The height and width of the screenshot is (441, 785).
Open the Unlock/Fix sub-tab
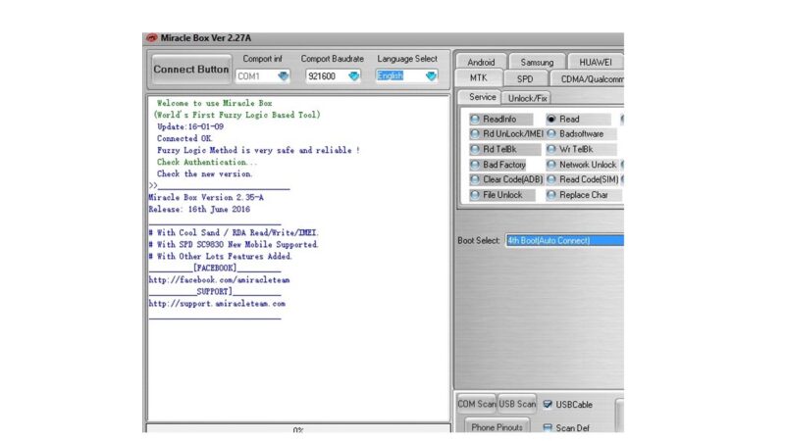coord(527,98)
